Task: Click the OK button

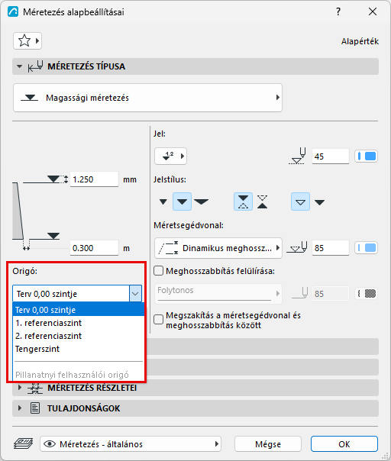Action: tap(344, 444)
